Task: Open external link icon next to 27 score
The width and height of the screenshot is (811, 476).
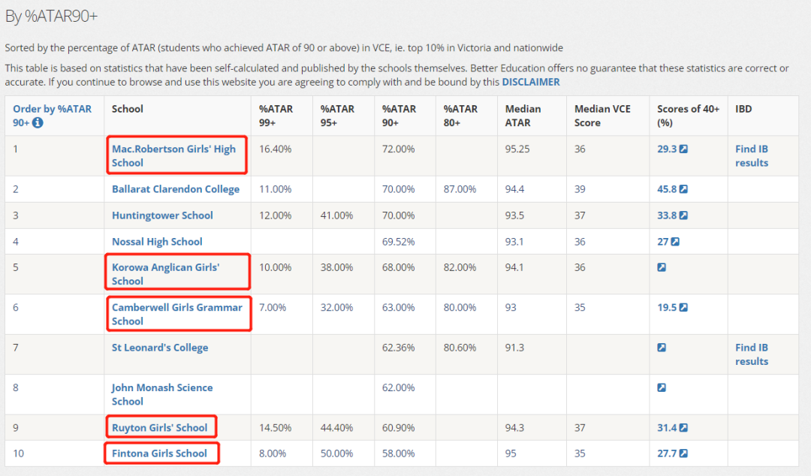Action: (675, 242)
